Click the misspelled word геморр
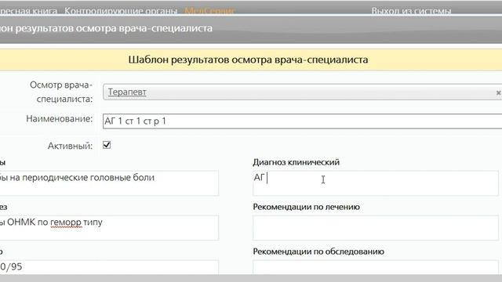 pyautogui.click(x=66, y=222)
